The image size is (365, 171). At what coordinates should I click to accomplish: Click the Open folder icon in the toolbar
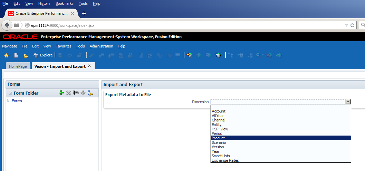pyautogui.click(x=26, y=55)
